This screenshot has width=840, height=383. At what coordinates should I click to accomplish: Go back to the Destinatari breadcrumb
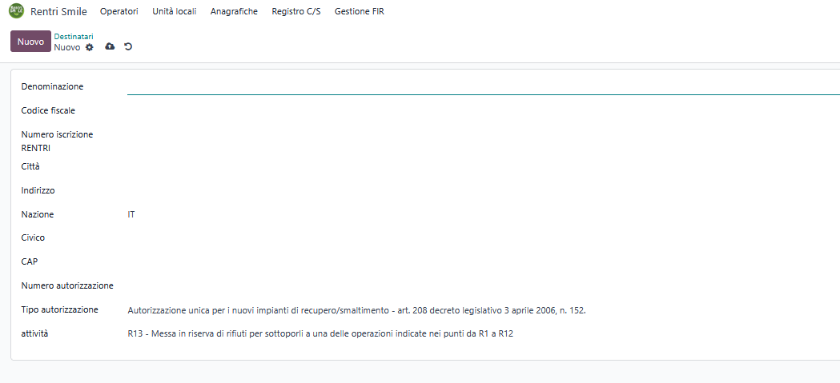[x=74, y=36]
